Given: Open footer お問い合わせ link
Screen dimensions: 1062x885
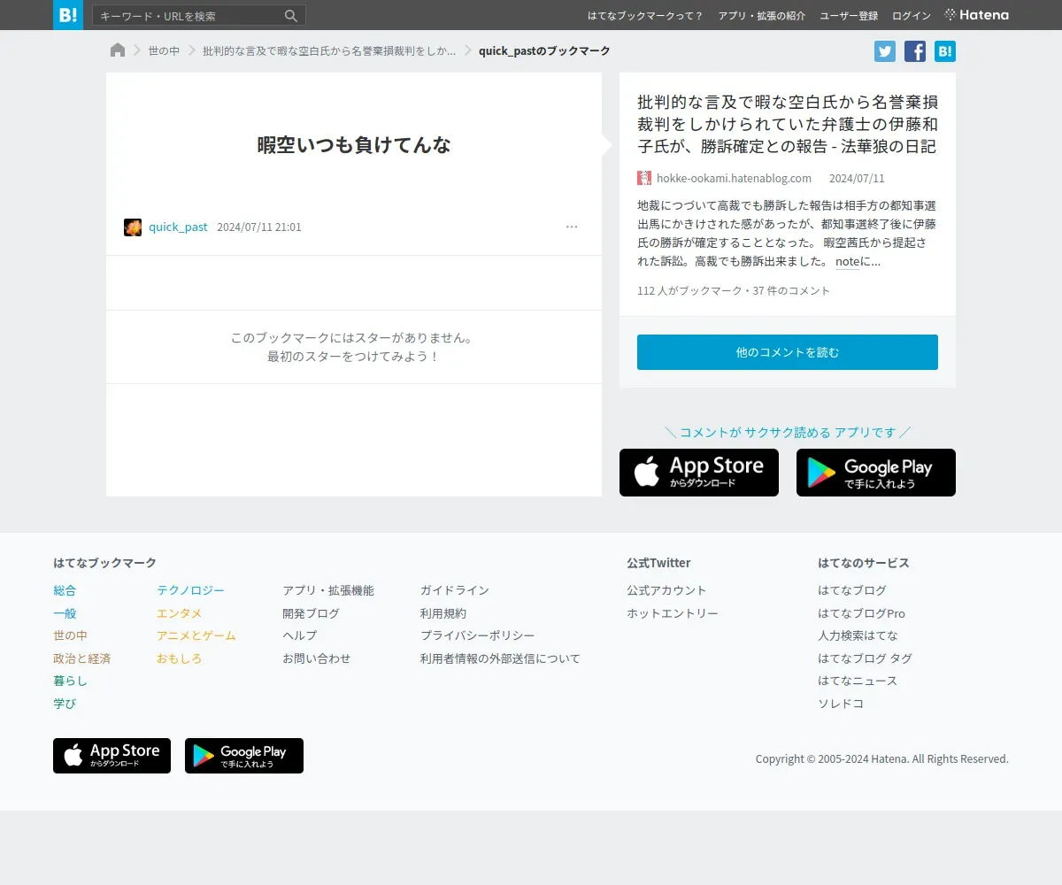Looking at the screenshot, I should coord(317,658).
